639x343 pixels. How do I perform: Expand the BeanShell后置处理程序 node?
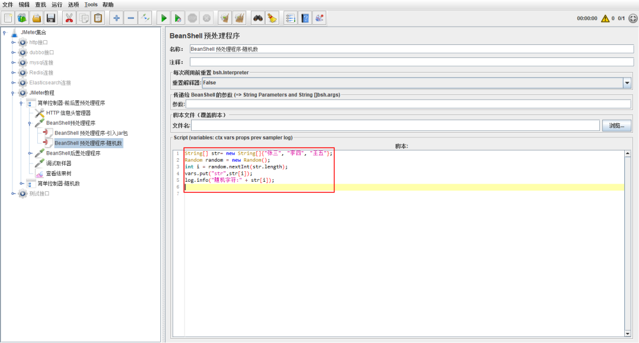click(x=30, y=153)
